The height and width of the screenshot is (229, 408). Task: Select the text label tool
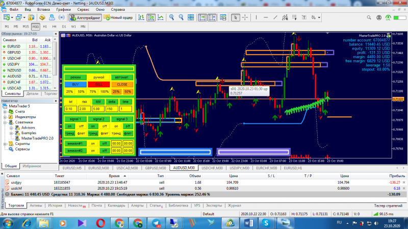(304, 17)
